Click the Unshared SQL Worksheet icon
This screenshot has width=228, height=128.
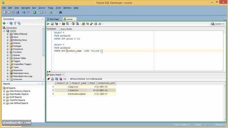pos(83,24)
